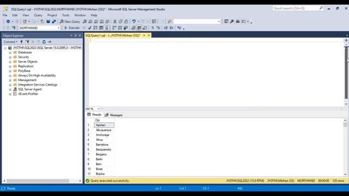The width and height of the screenshot is (349, 196).
Task: Refresh the Object Explorer tree
Action: click(x=44, y=42)
